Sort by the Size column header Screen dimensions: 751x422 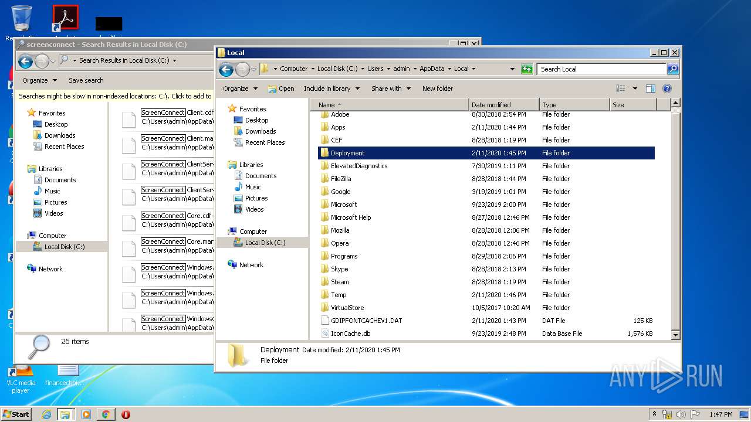click(x=632, y=105)
